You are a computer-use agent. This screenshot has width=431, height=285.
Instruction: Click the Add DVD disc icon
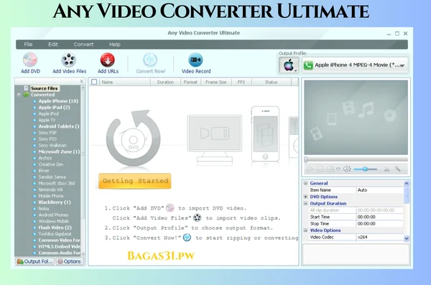pos(30,60)
